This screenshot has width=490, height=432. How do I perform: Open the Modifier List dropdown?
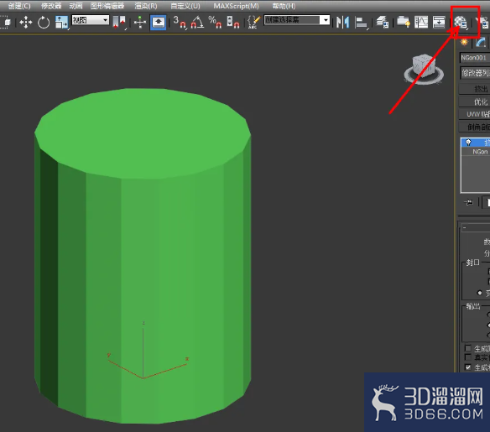[475, 73]
